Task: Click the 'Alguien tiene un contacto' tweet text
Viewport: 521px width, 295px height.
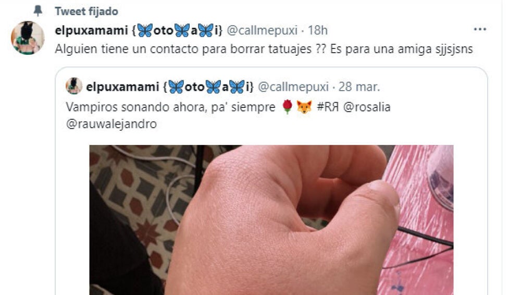Action: click(264, 49)
